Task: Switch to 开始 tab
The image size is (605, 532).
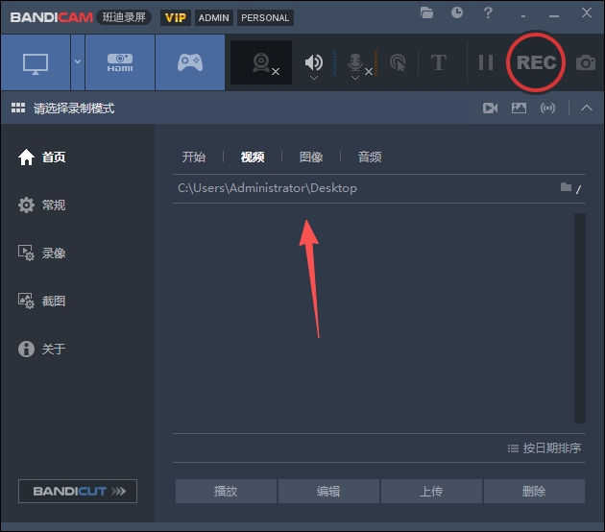Action: (x=194, y=157)
